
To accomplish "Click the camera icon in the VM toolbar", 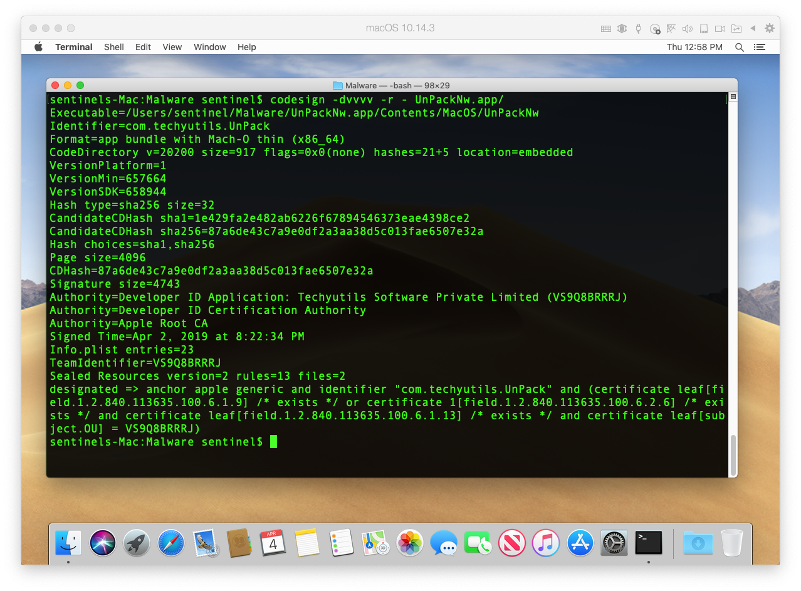I will point(720,29).
